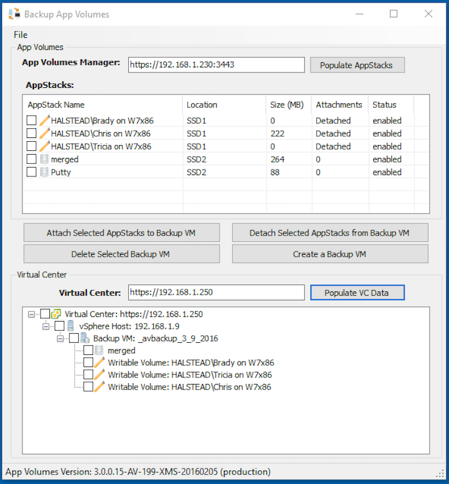
Task: Click the vSphere Host server icon
Action: 71,326
